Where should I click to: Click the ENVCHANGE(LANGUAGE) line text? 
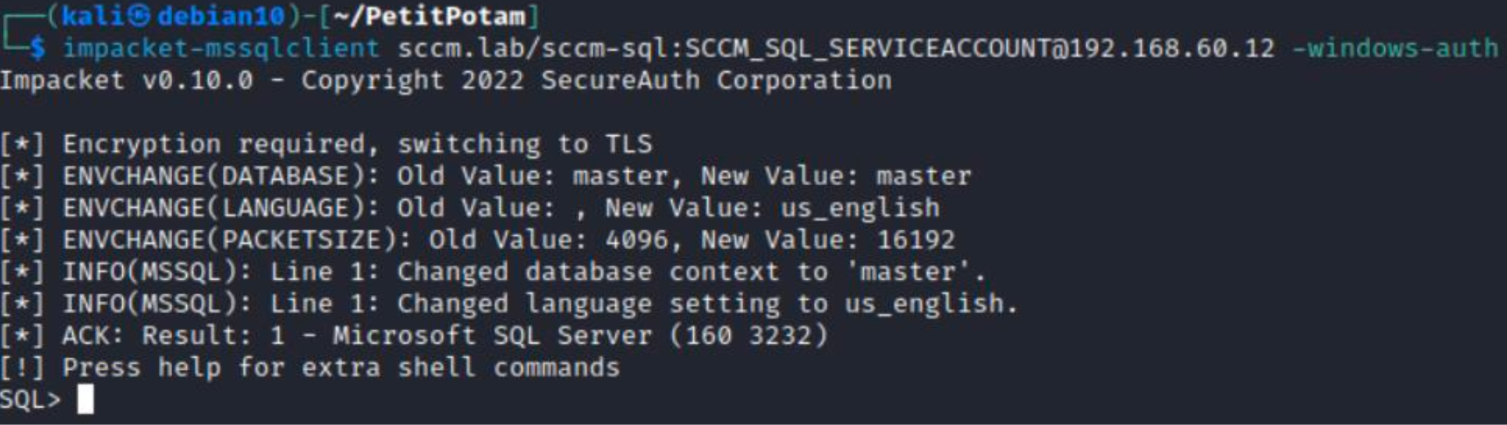[501, 208]
